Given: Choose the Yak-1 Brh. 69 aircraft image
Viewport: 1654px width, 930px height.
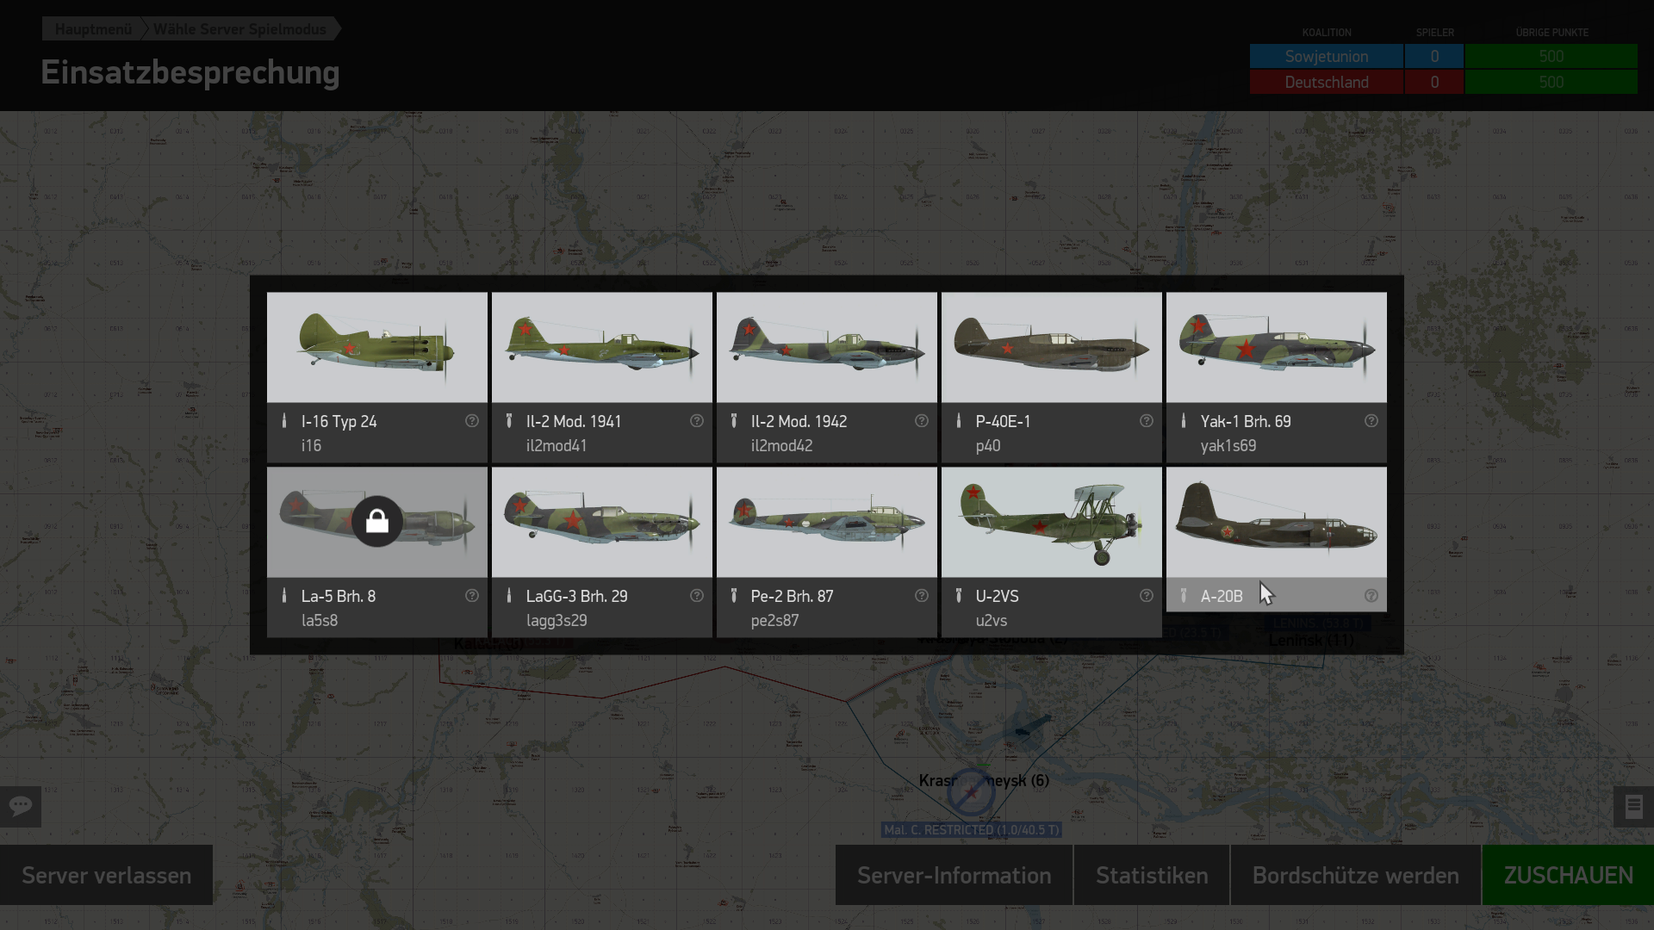Looking at the screenshot, I should [1277, 347].
